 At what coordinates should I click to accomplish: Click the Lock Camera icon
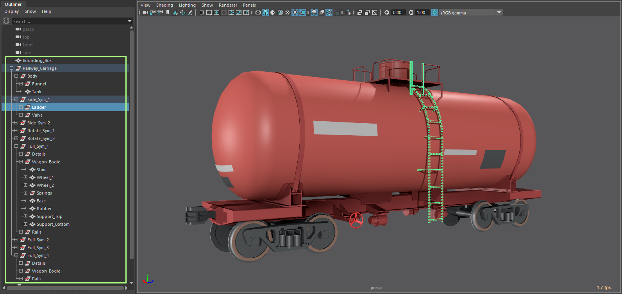click(153, 12)
